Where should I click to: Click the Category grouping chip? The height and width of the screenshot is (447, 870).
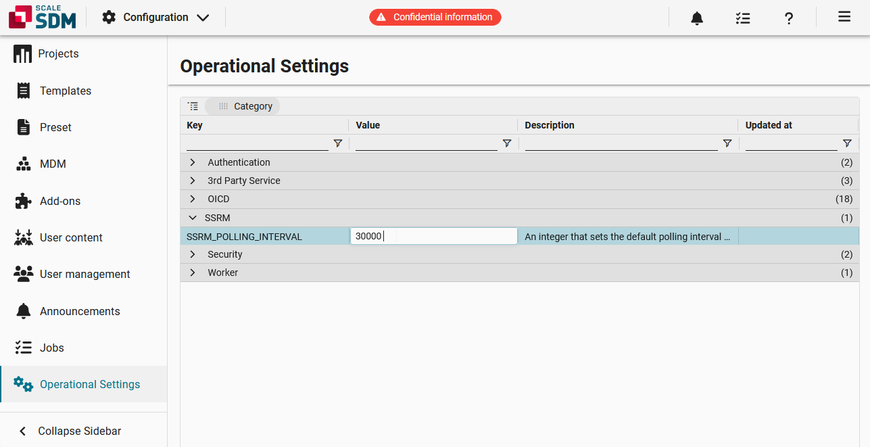(x=245, y=106)
